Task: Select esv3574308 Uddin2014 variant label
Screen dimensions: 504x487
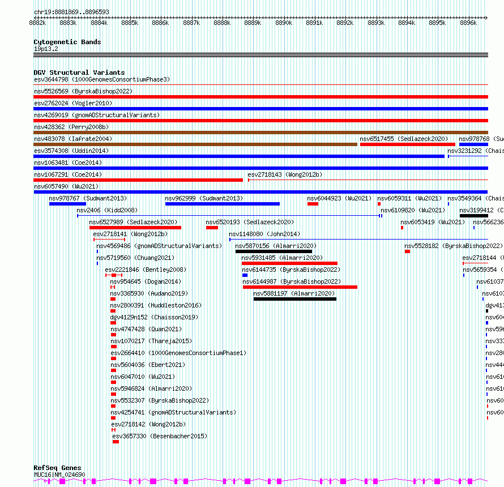Action: click(x=71, y=151)
